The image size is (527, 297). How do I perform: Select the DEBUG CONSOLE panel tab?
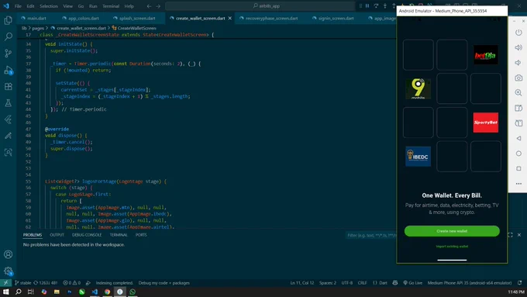[x=87, y=235]
